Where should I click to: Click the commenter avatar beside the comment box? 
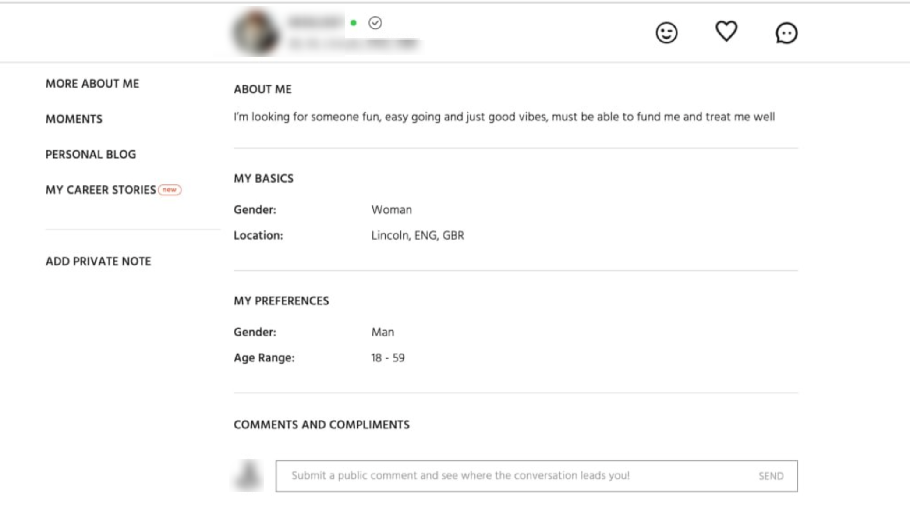pos(248,475)
